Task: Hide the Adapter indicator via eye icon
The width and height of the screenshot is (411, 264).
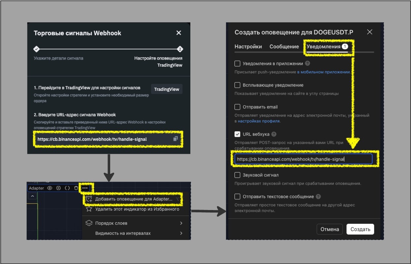Action: point(50,188)
